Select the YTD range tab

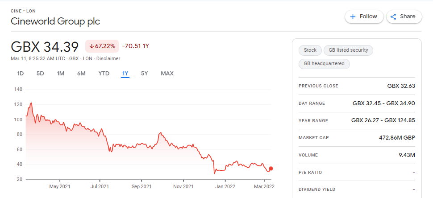point(104,74)
